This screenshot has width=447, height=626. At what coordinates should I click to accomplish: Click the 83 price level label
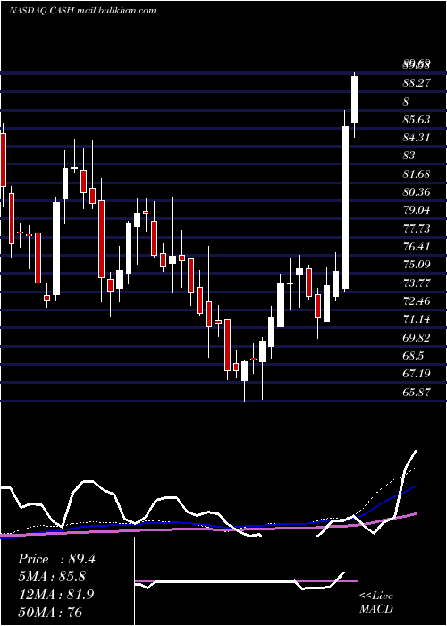click(x=409, y=156)
